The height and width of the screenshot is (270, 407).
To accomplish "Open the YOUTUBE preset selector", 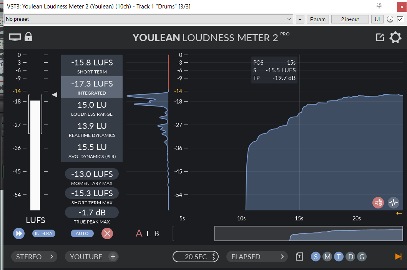I will click(86, 257).
